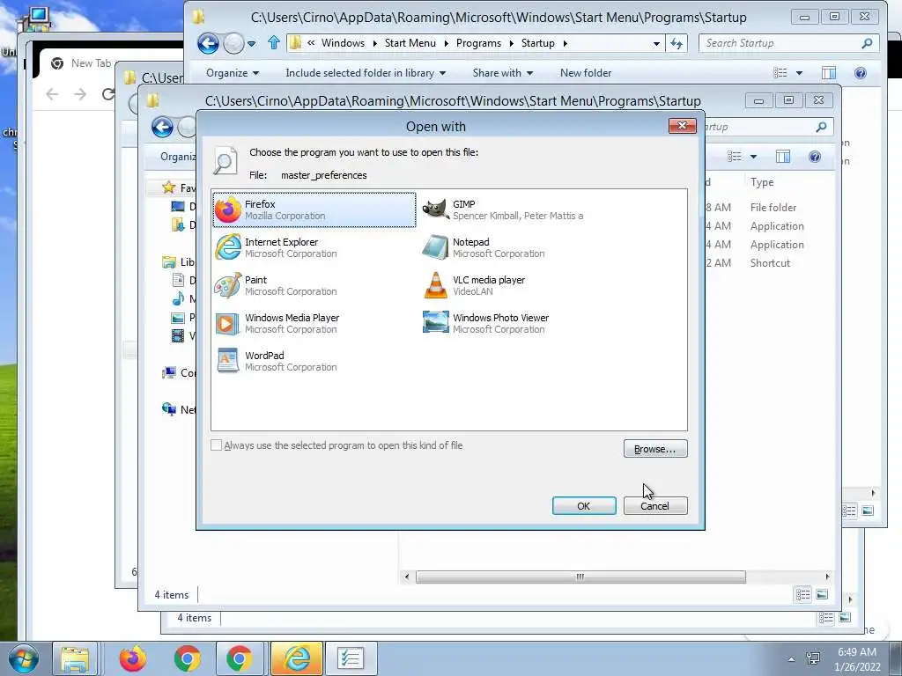Click the up arrow in rear Startup window

pyautogui.click(x=274, y=43)
